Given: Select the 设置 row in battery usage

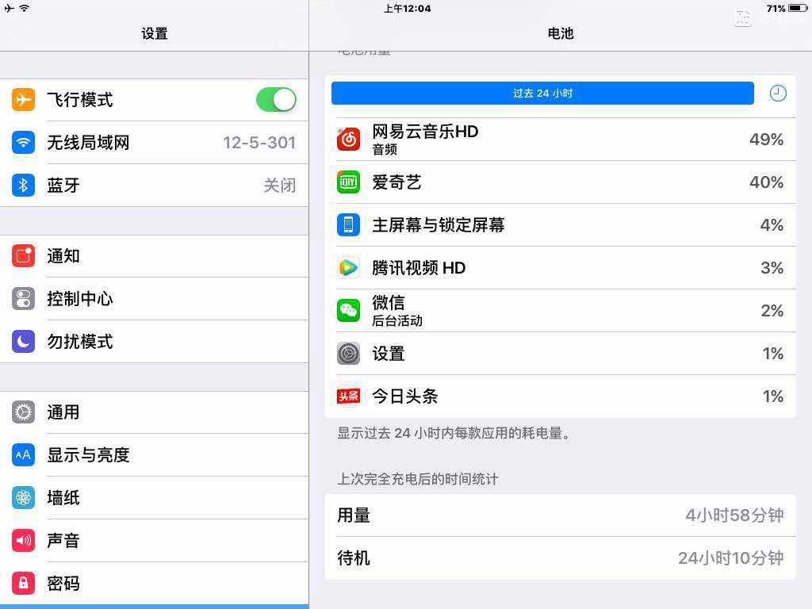Looking at the screenshot, I should pyautogui.click(x=561, y=354).
